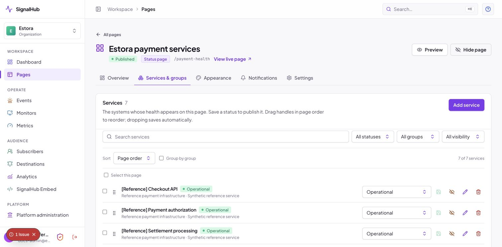This screenshot has height=247, width=502.
Task: Switch to the Overview tab
Action: (114, 78)
